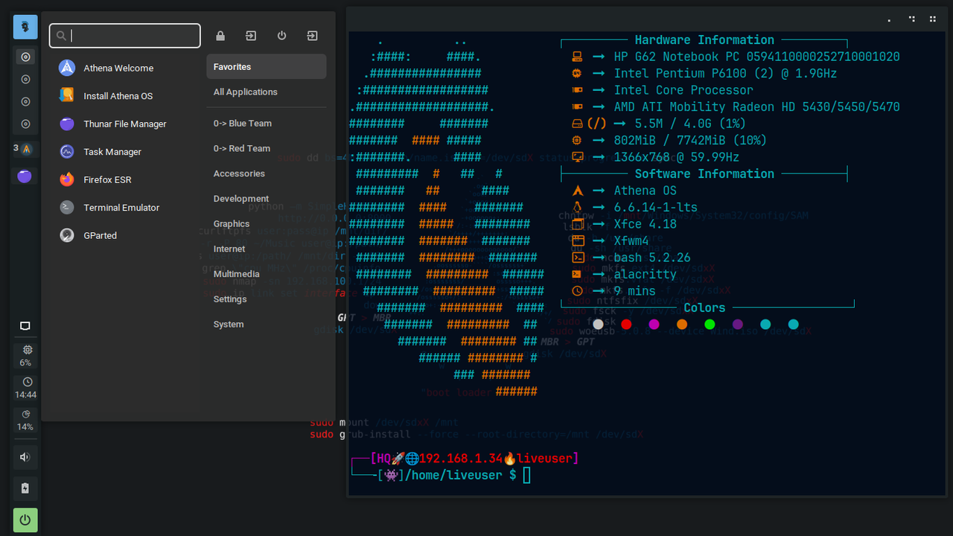Click the "Hardware Information" heading in terminal

tap(704, 40)
